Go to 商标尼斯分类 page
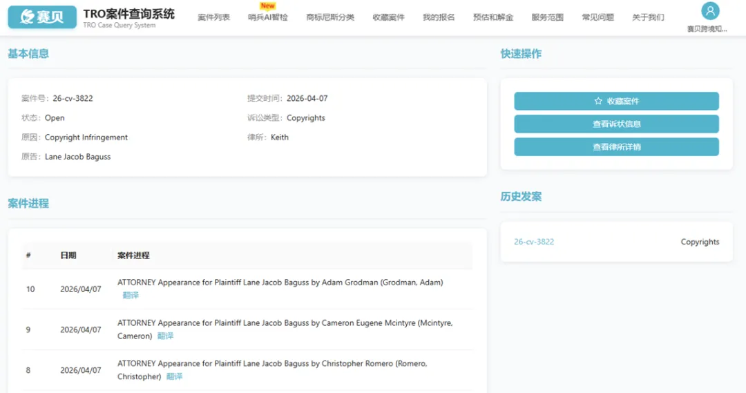This screenshot has height=393, width=746. (330, 17)
